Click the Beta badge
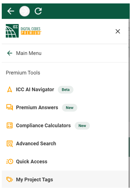This screenshot has width=131, height=190. pyautogui.click(x=66, y=90)
